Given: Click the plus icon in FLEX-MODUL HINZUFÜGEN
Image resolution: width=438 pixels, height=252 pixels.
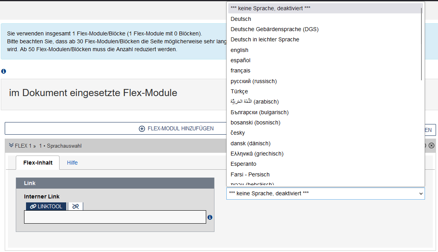Looking at the screenshot, I should (142, 129).
